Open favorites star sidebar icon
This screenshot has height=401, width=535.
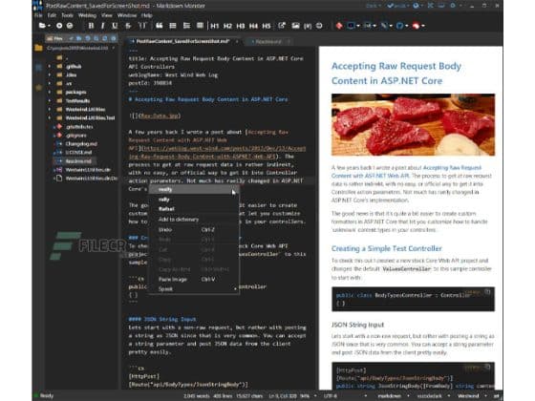(x=38, y=88)
